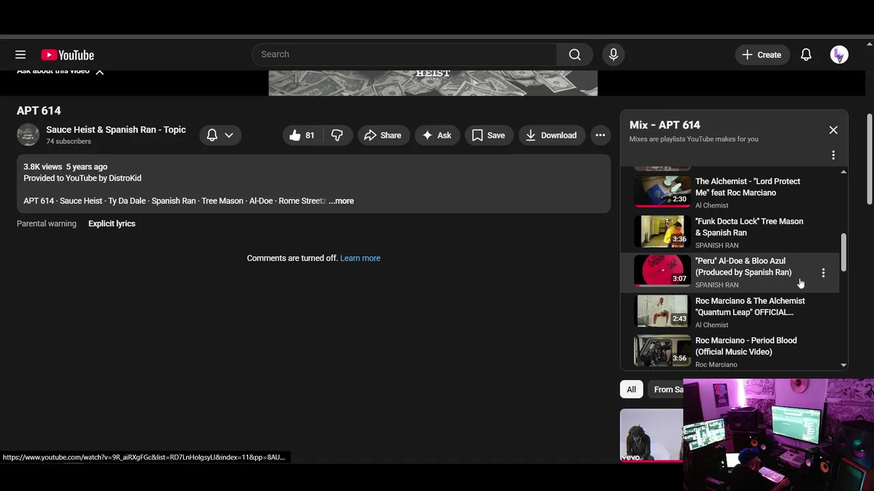This screenshot has height=491, width=874.
Task: Open options menu for Peru playlist item
Action: (823, 273)
